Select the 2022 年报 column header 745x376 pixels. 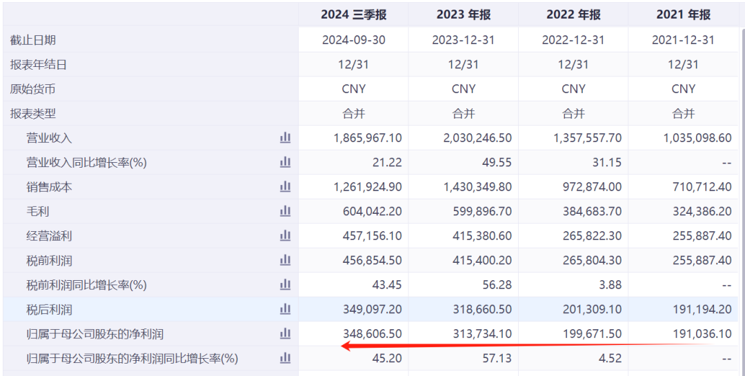pos(573,14)
